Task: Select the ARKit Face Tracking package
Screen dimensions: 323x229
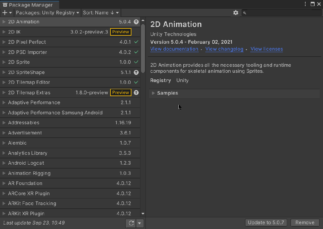Action: (x=70, y=204)
